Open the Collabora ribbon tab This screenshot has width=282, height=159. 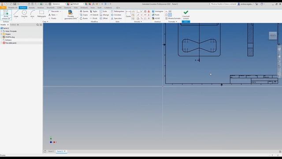coord(108,8)
